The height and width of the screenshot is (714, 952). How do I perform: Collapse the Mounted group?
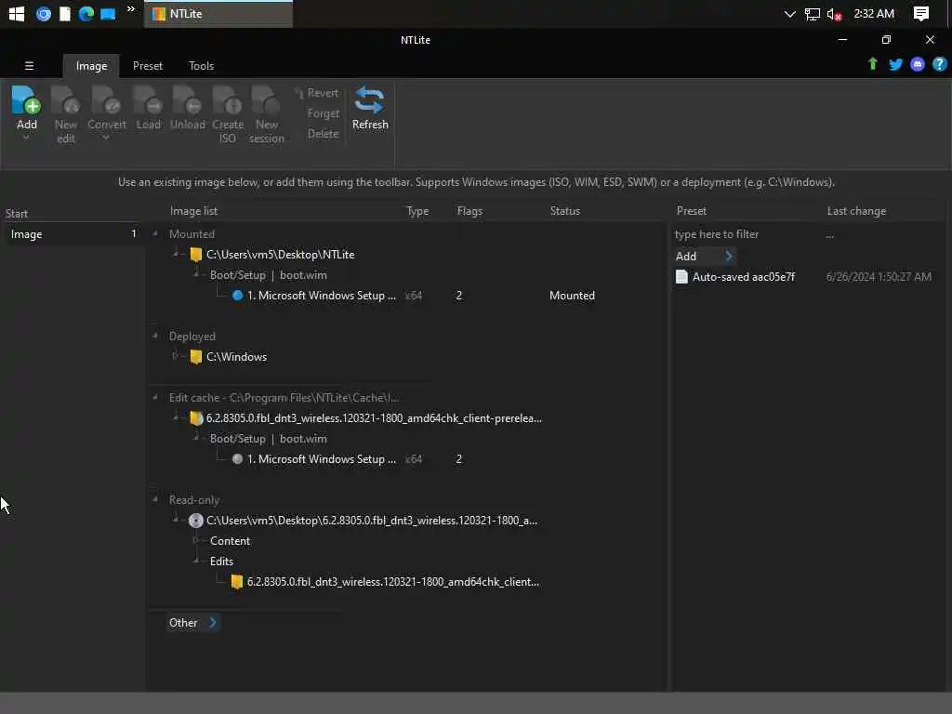coord(155,233)
